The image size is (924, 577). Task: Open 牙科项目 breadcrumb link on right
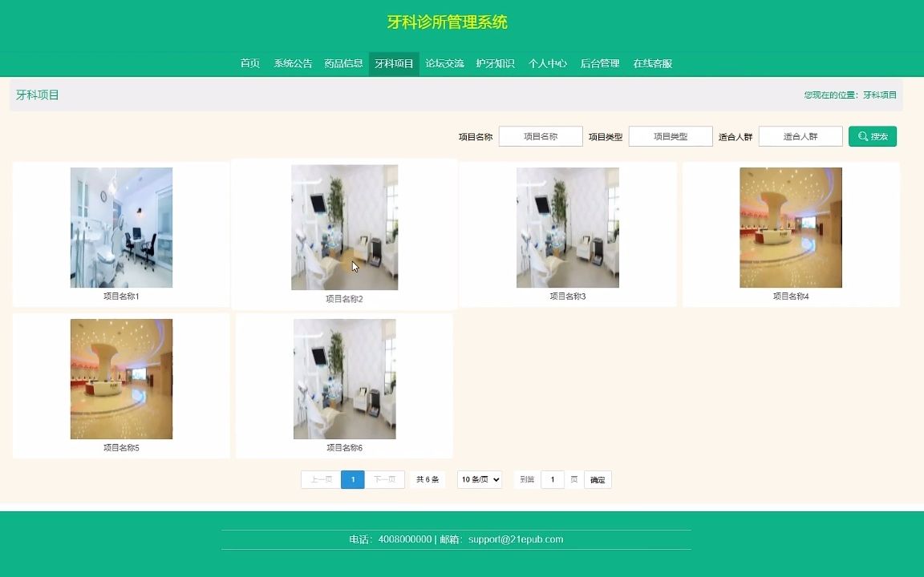881,94
